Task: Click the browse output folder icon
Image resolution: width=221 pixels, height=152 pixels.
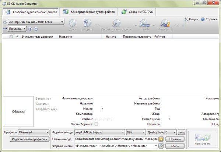Action: [161, 139]
